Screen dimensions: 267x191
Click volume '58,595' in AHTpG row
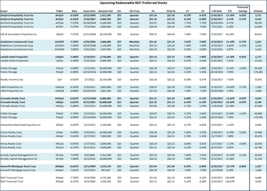pyautogui.click(x=258, y=23)
